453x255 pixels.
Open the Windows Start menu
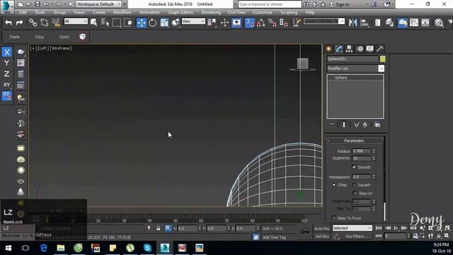point(8,248)
